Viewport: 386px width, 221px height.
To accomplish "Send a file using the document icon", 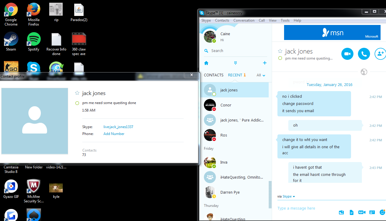I will pyautogui.click(x=351, y=212).
